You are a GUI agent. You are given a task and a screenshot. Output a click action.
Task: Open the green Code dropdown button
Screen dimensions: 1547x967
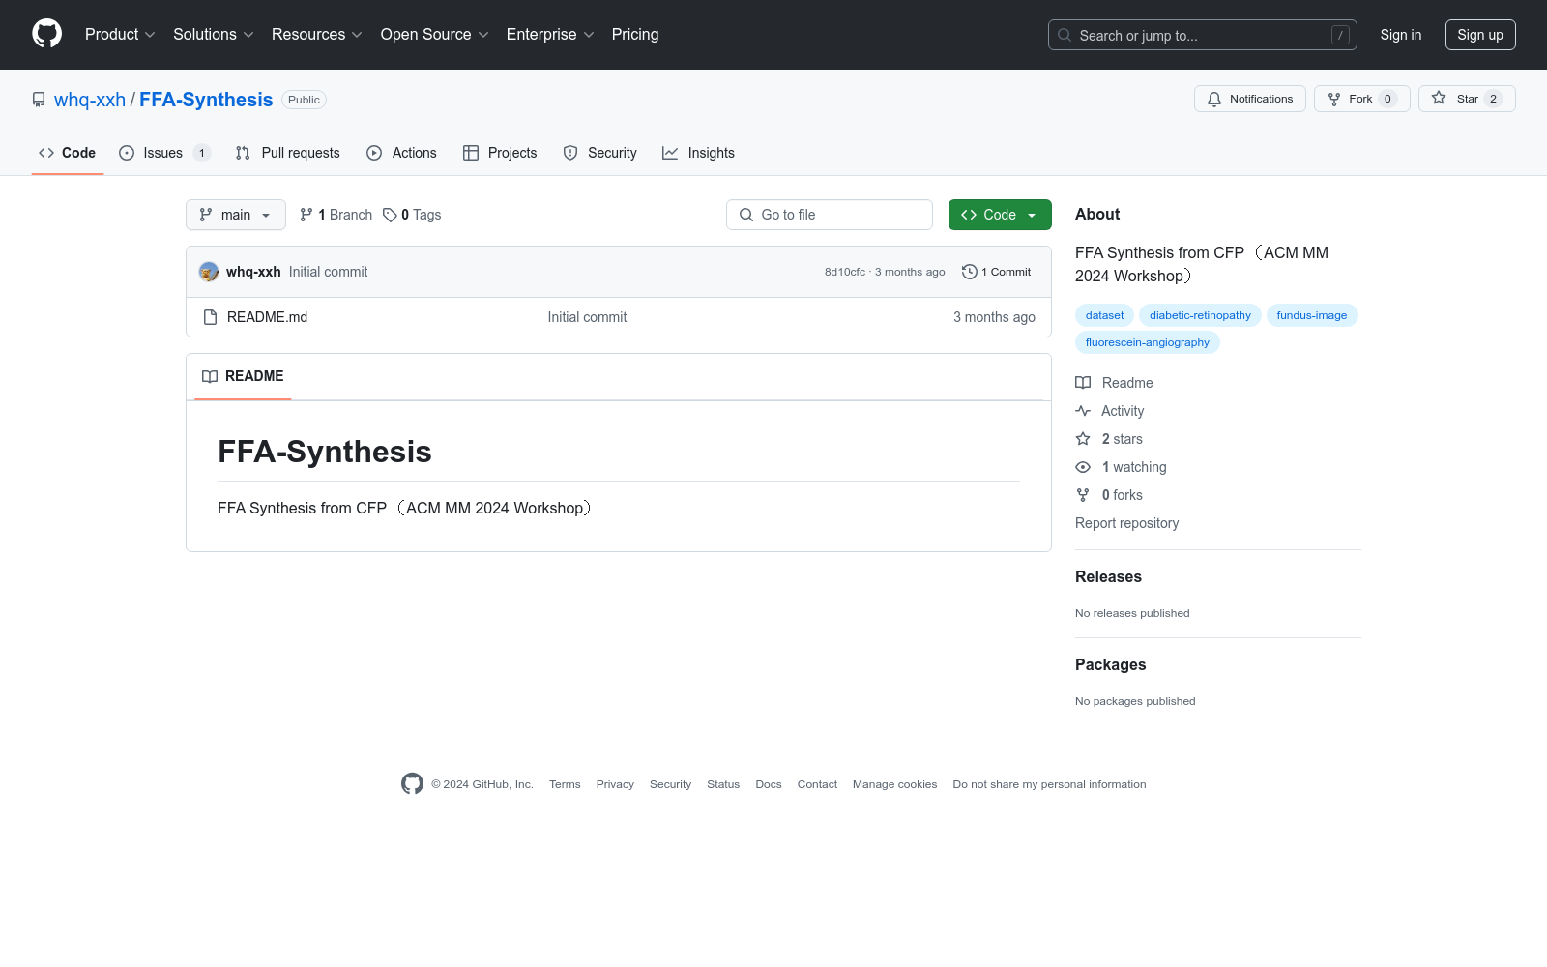(1000, 215)
